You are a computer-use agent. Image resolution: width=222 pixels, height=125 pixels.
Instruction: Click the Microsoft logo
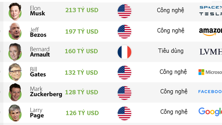pos(210,72)
